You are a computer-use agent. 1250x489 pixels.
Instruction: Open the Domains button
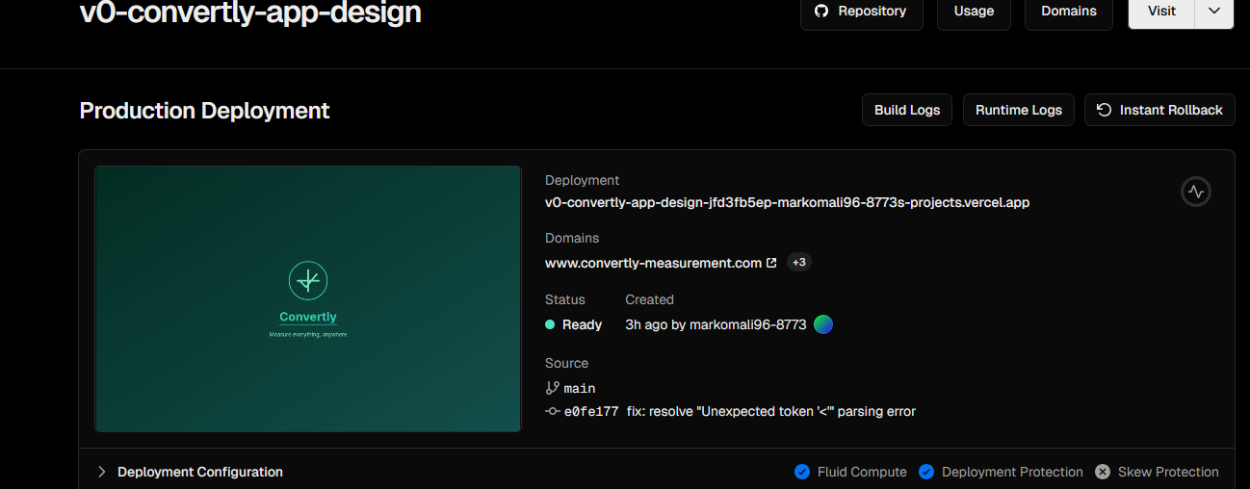(x=1068, y=12)
